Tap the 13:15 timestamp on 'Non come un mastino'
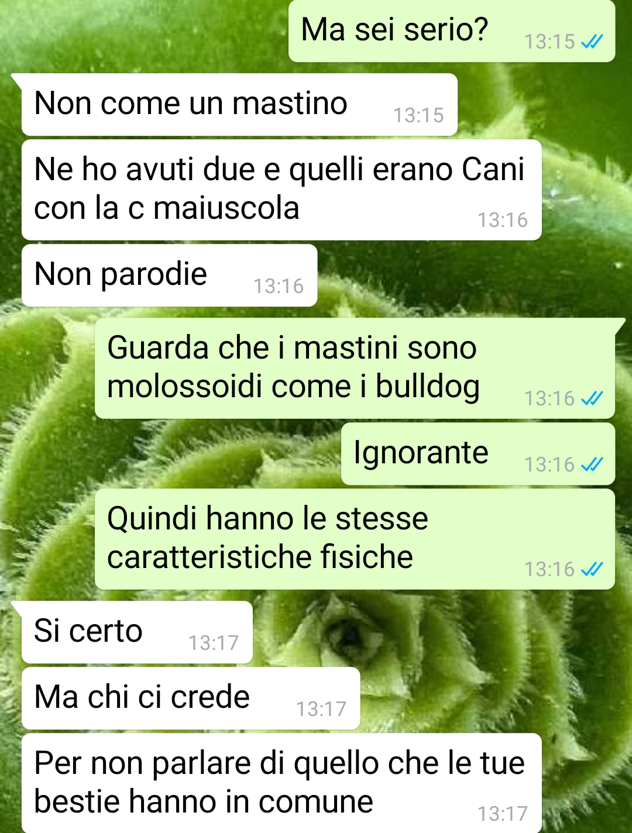 tap(418, 115)
